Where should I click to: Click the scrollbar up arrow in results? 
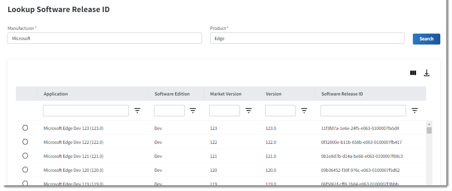(x=429, y=124)
